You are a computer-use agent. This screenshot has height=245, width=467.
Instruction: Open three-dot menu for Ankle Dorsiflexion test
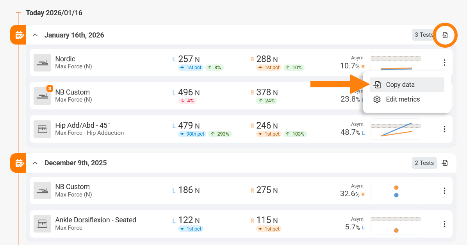tap(444, 224)
